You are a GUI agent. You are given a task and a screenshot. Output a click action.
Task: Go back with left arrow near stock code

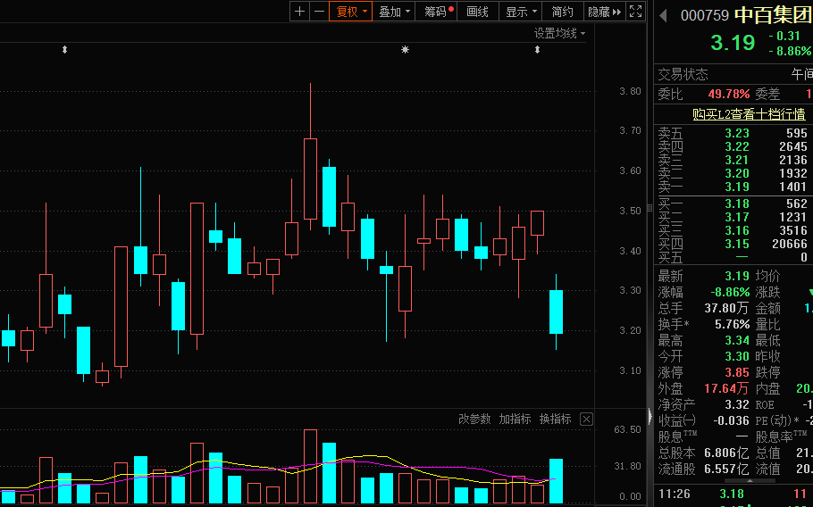click(x=663, y=15)
